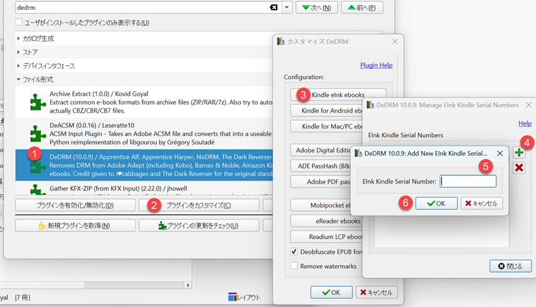The image size is (536, 307).
Task: Open Mobipocket ebooks configuration
Action: tap(321, 205)
